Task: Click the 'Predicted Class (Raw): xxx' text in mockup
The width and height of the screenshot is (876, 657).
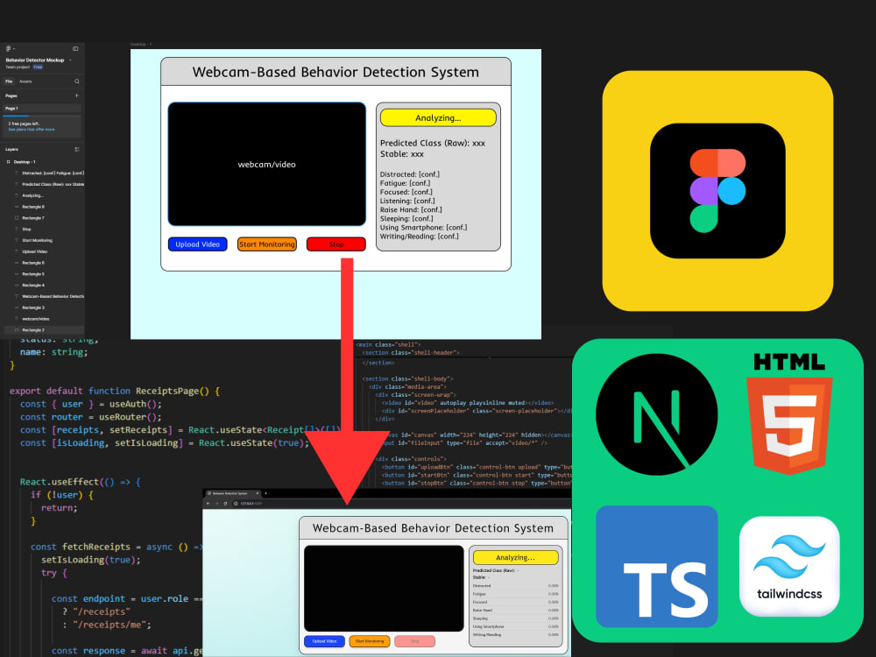Action: point(433,143)
